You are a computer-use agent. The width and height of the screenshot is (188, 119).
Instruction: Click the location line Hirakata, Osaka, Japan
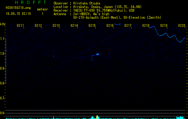pos(107,7)
